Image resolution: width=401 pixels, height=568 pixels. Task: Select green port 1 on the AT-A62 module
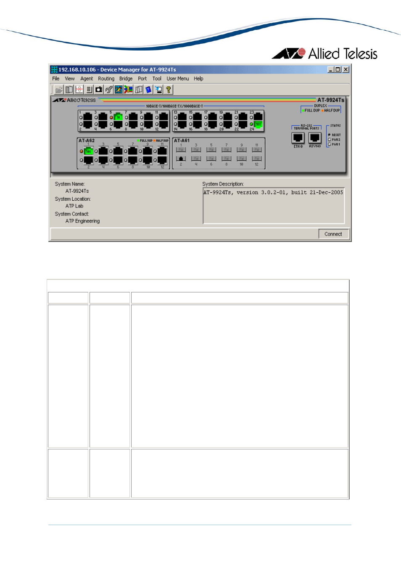pyautogui.click(x=88, y=151)
